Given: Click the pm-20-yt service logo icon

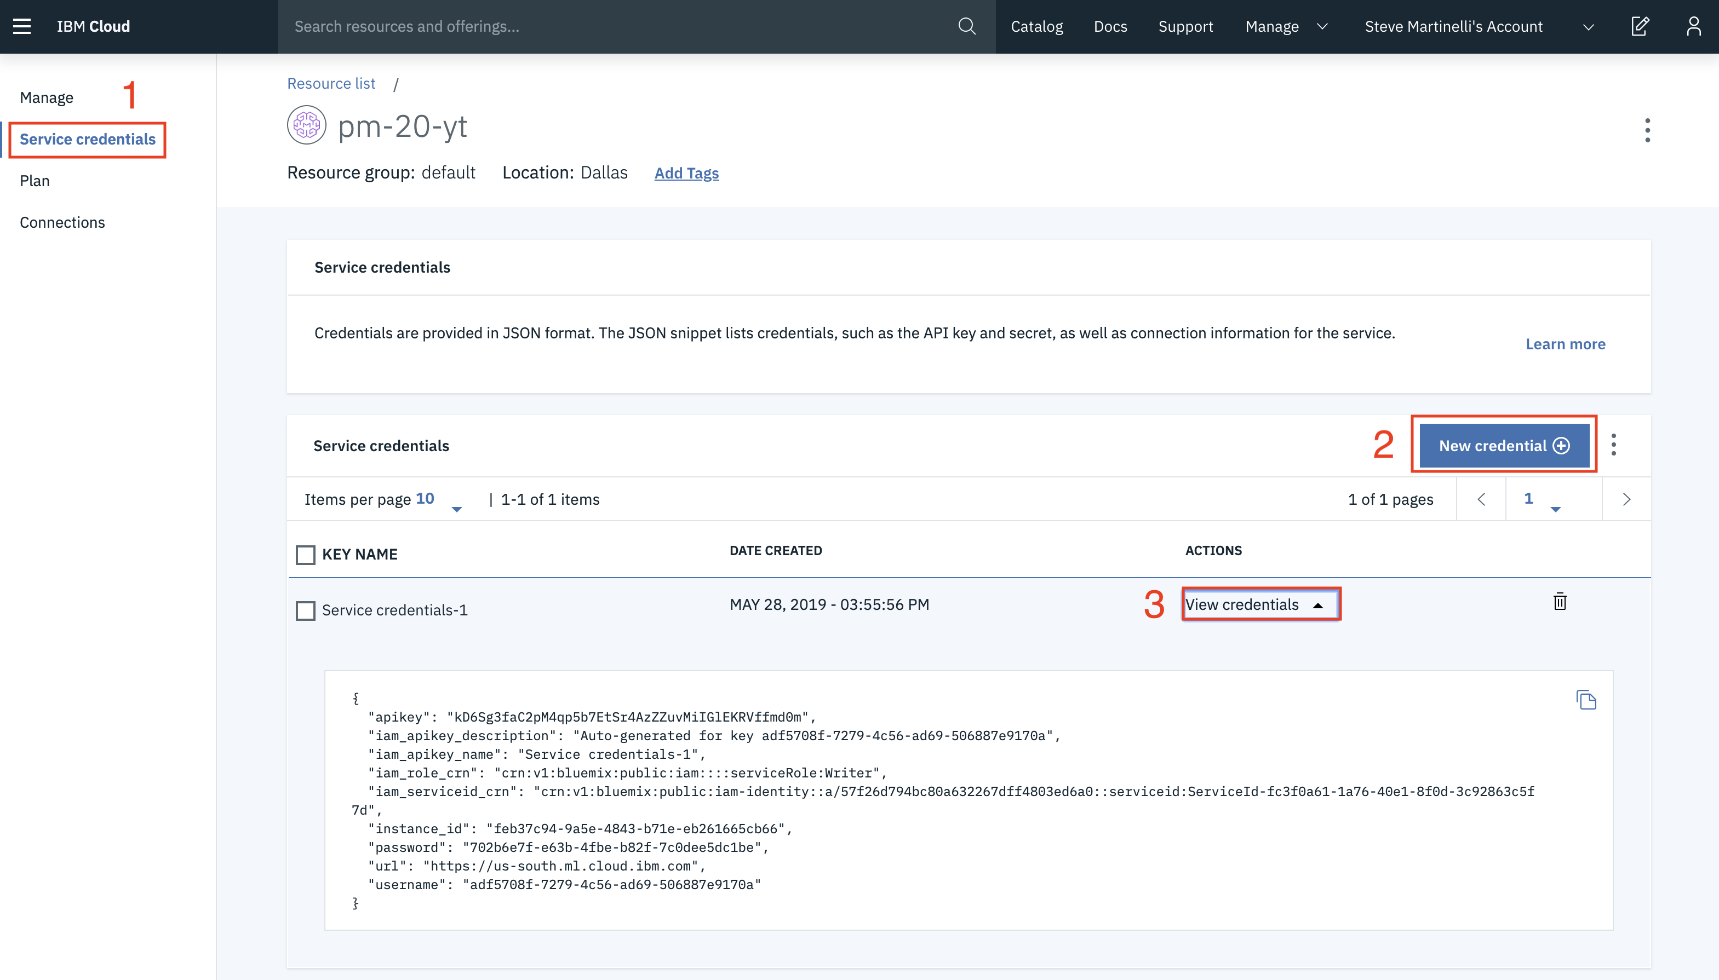Looking at the screenshot, I should [306, 125].
